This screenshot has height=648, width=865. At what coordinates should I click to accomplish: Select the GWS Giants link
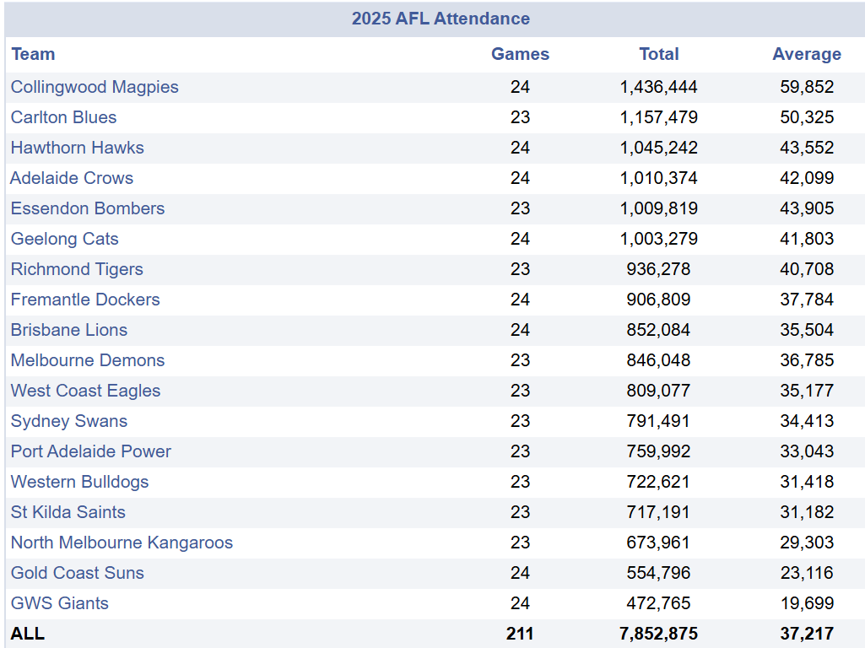click(x=60, y=602)
